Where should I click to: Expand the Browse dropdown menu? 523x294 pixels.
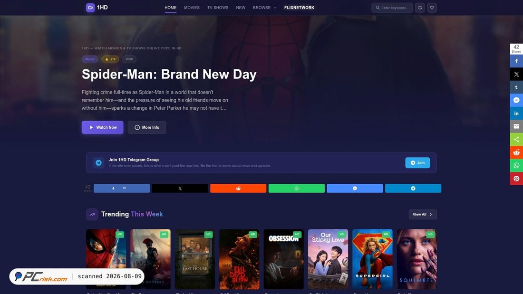click(x=264, y=8)
